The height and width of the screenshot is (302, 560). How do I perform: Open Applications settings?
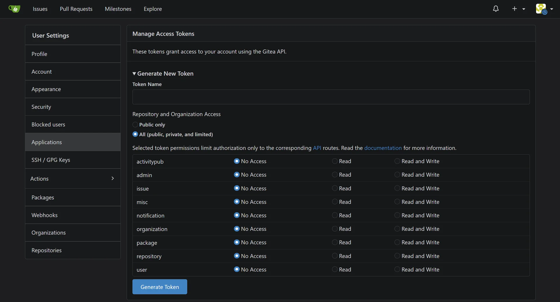click(73, 142)
